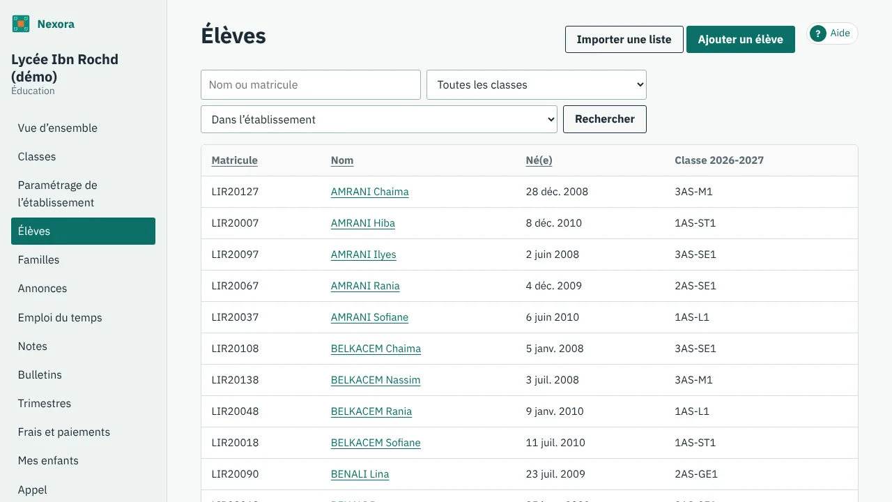The height and width of the screenshot is (502, 892).
Task: Open Mes enfants in sidebar
Action: click(83, 460)
